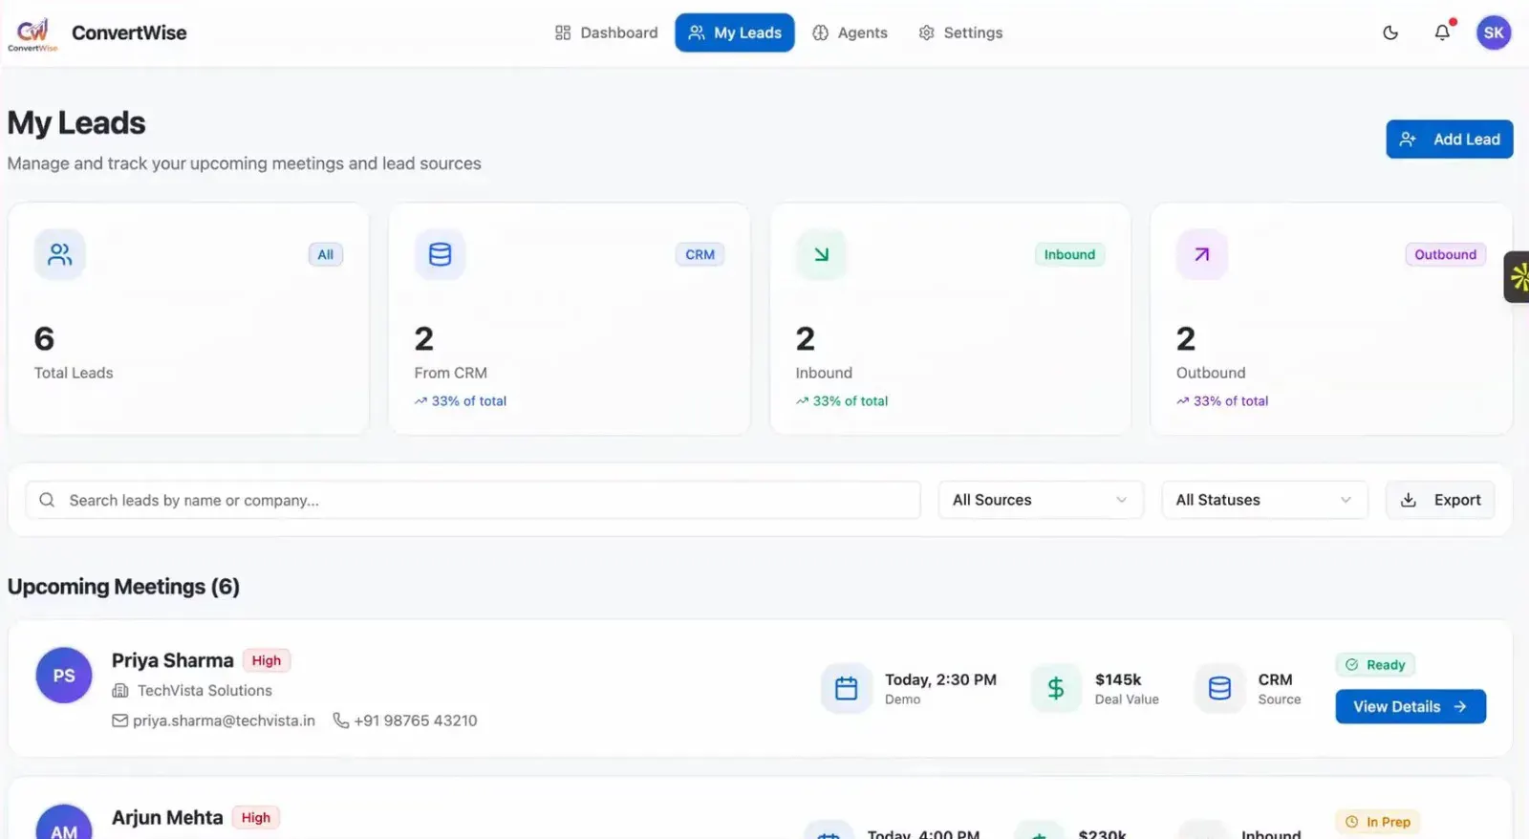Click the 33% of total text under Outbound
Image resolution: width=1529 pixels, height=839 pixels.
(1230, 401)
